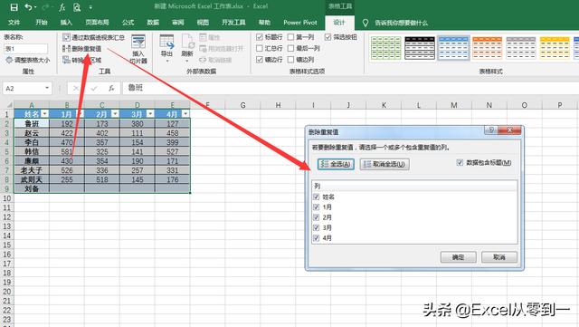
Task: Click the Table Name input field
Action: click(x=26, y=49)
